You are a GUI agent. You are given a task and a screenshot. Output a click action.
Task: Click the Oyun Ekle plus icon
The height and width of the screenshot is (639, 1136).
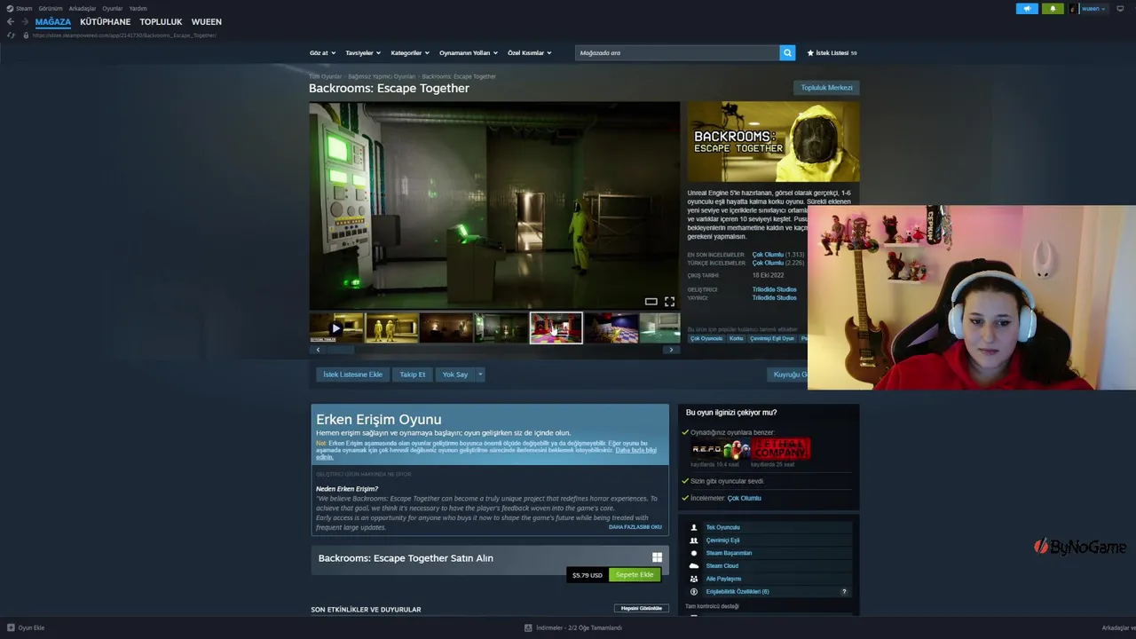coord(11,627)
